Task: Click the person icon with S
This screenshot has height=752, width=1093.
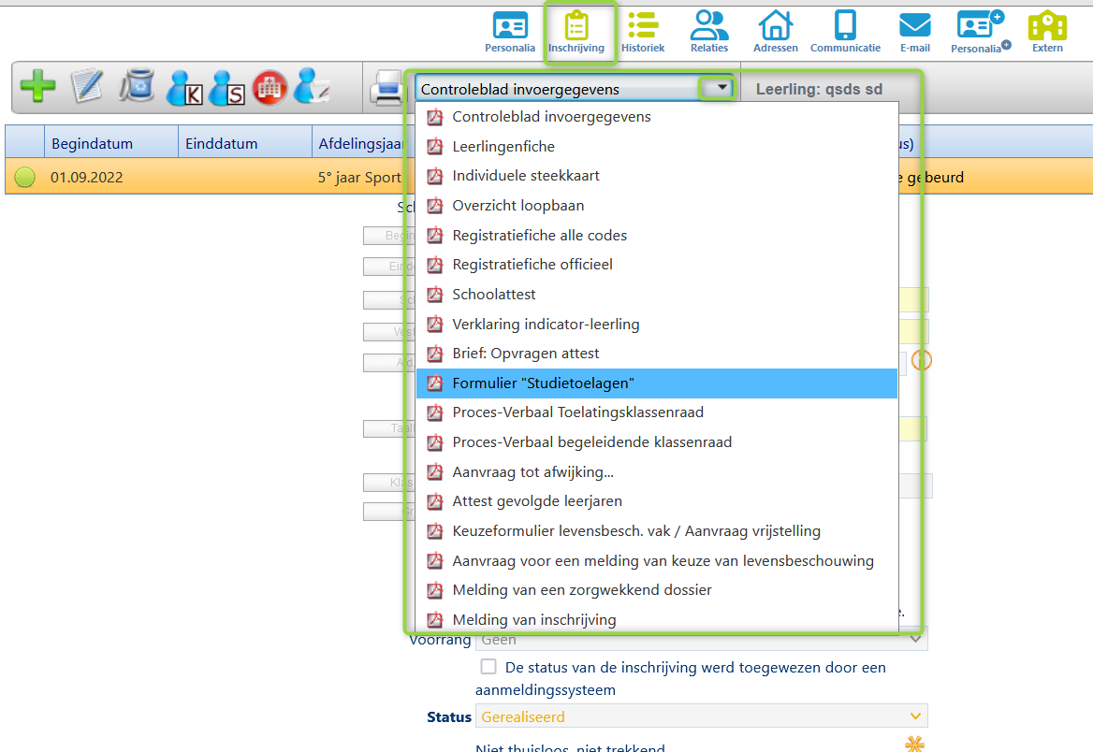Action: tap(226, 88)
